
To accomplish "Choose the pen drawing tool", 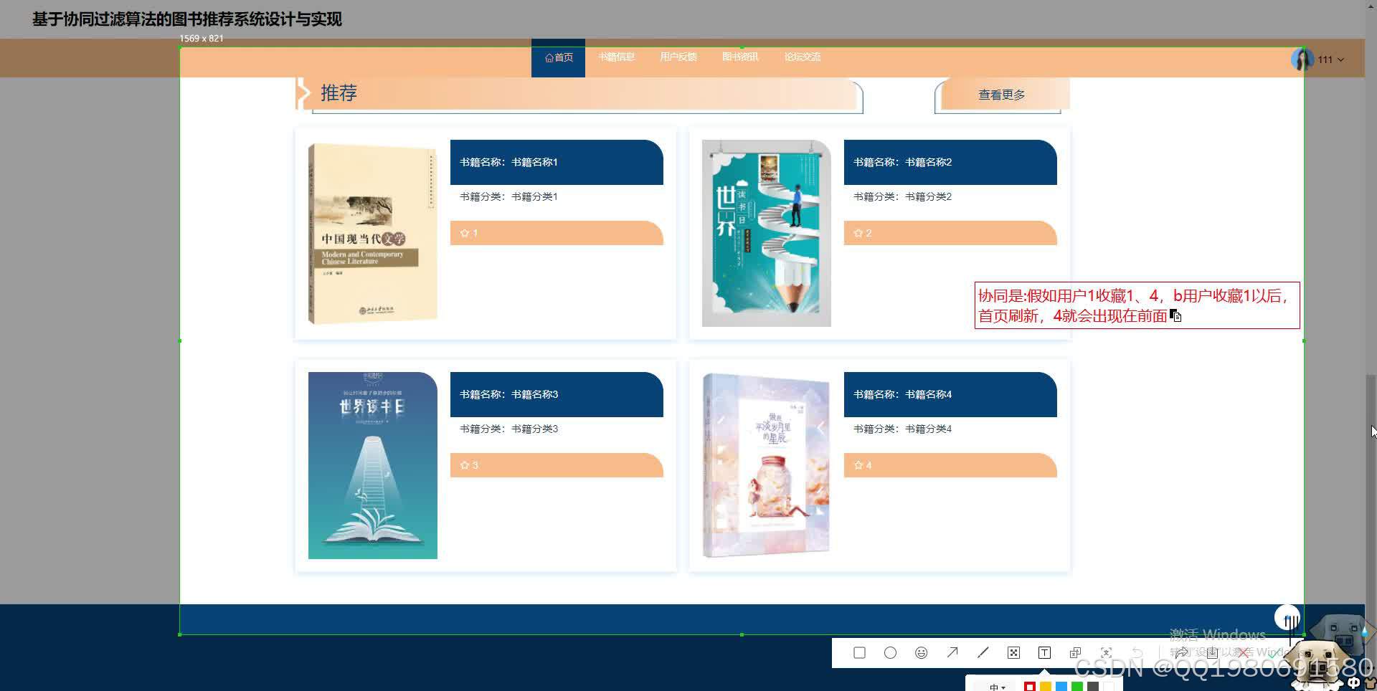I will pyautogui.click(x=983, y=652).
